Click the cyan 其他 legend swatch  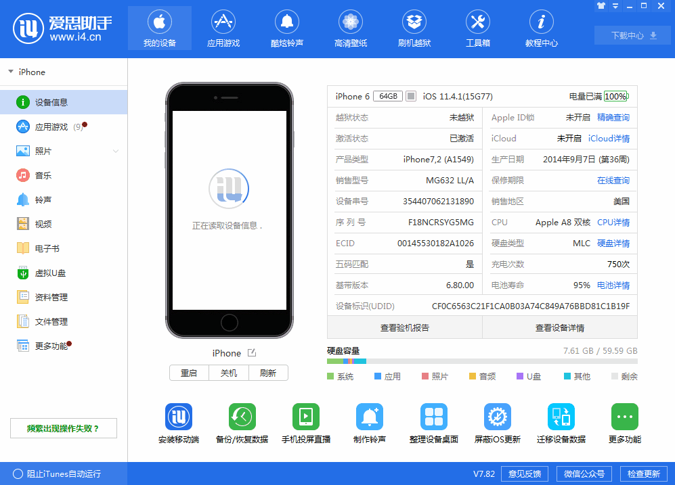click(567, 377)
